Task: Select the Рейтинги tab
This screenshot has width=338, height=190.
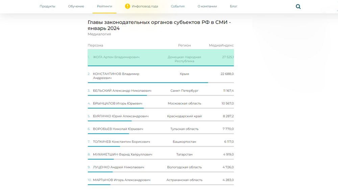Action: click(x=104, y=6)
